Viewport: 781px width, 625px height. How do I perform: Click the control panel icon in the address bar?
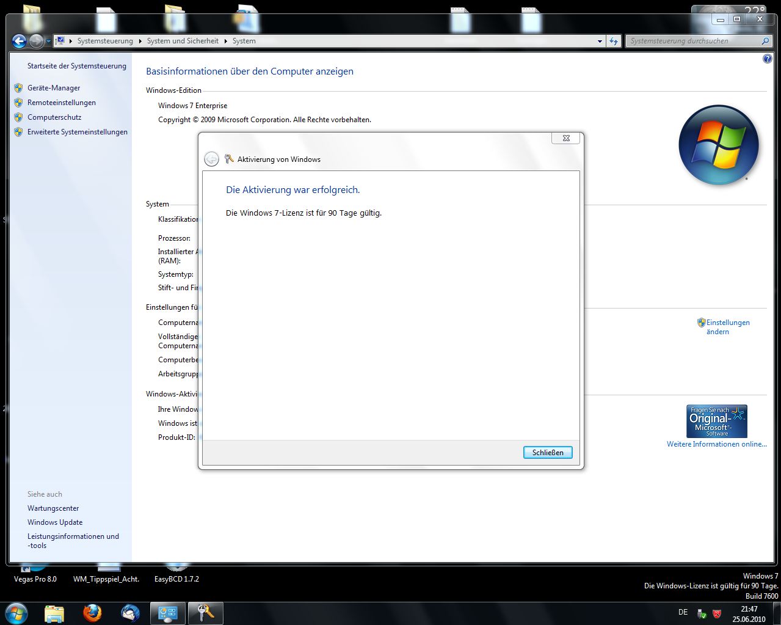(60, 41)
